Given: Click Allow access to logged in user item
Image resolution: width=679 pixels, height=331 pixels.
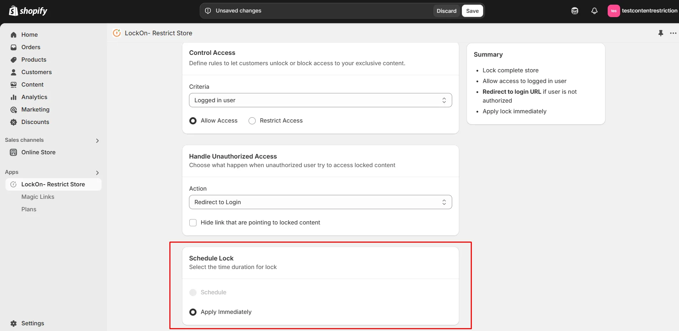Looking at the screenshot, I should [524, 81].
